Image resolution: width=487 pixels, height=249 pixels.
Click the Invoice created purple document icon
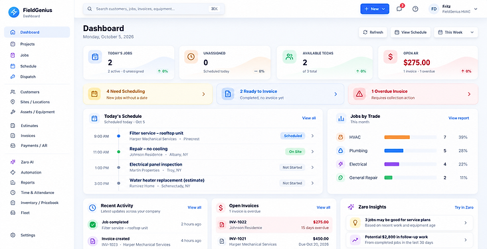pos(92,241)
